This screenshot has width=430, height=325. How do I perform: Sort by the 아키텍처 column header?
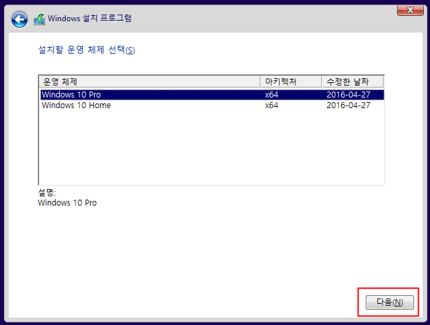(x=291, y=82)
